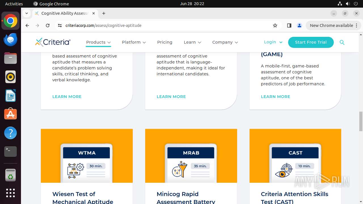Open the Chrome profile avatar icon
The image size is (363, 204).
(x=299, y=25)
